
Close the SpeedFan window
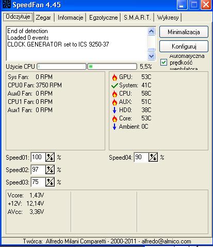206,5
